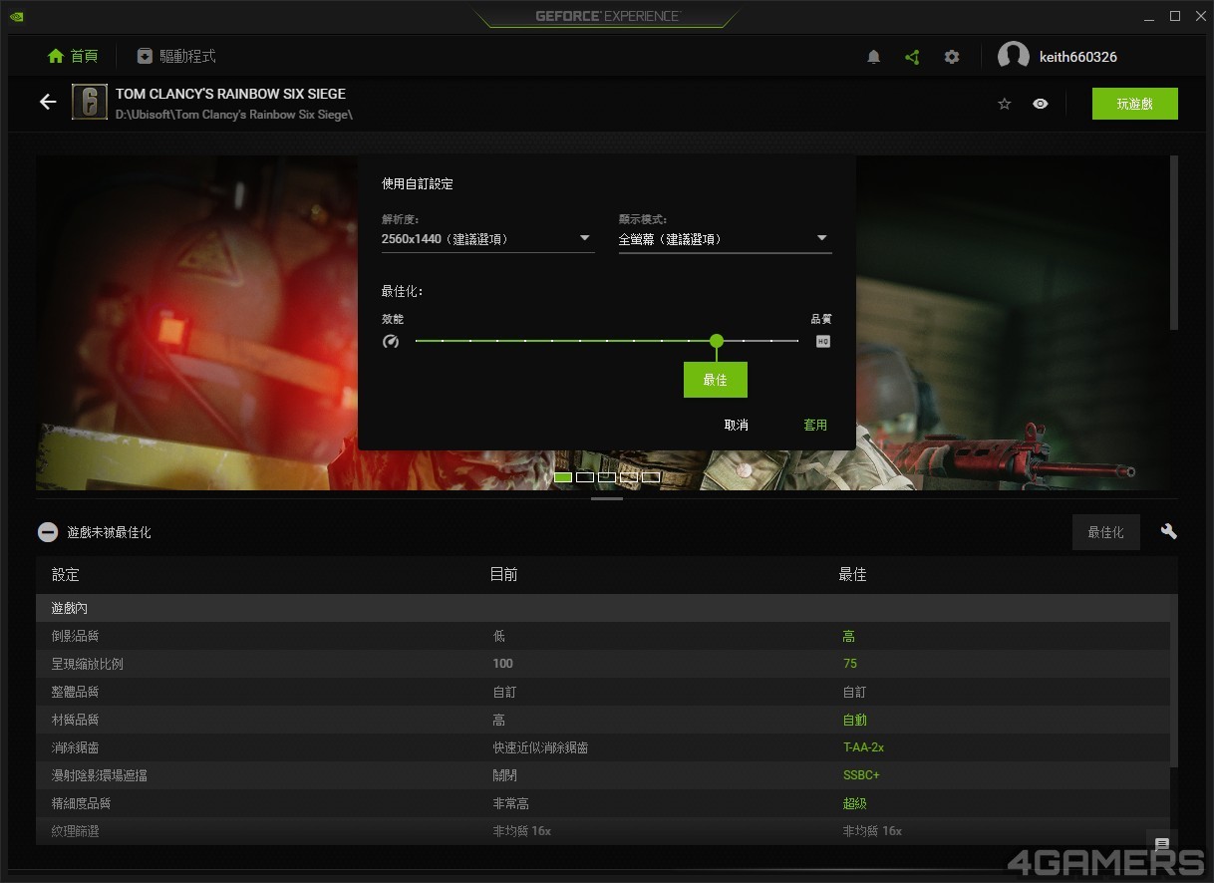Click the current value 低 for 倒影品質
This screenshot has width=1214, height=883.
(499, 636)
